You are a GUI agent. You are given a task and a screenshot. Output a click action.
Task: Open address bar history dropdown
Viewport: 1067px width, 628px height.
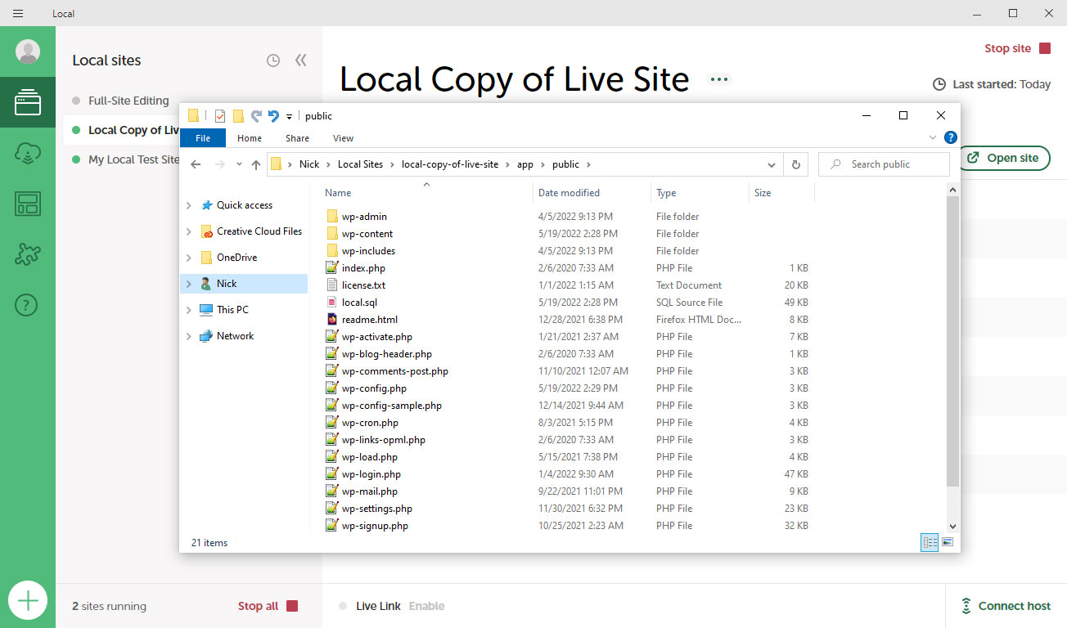pos(772,164)
